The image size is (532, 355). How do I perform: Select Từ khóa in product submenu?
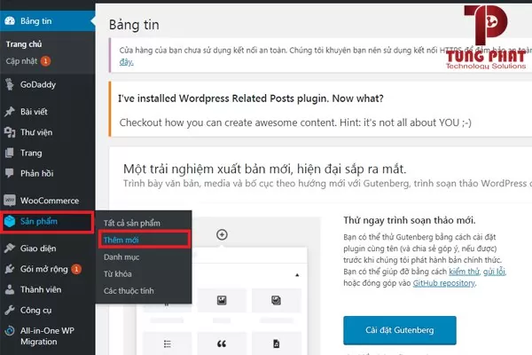point(117,274)
